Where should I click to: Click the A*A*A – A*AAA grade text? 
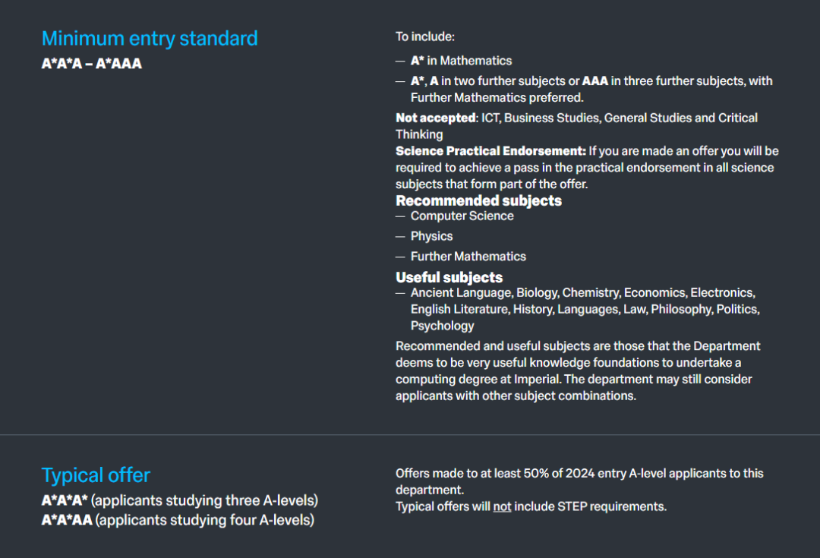point(91,64)
